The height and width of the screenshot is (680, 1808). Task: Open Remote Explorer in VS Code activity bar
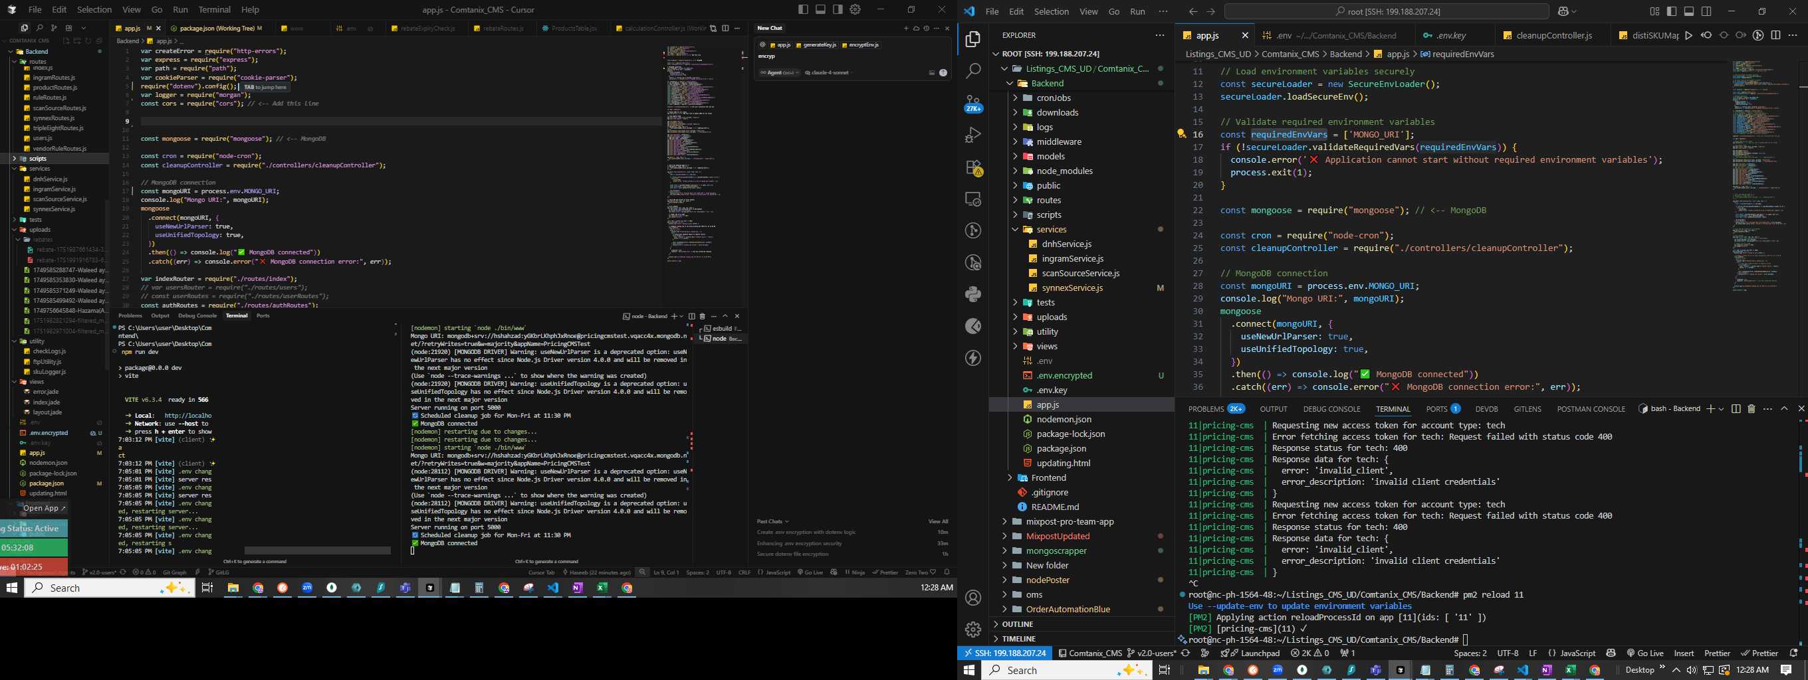click(972, 199)
